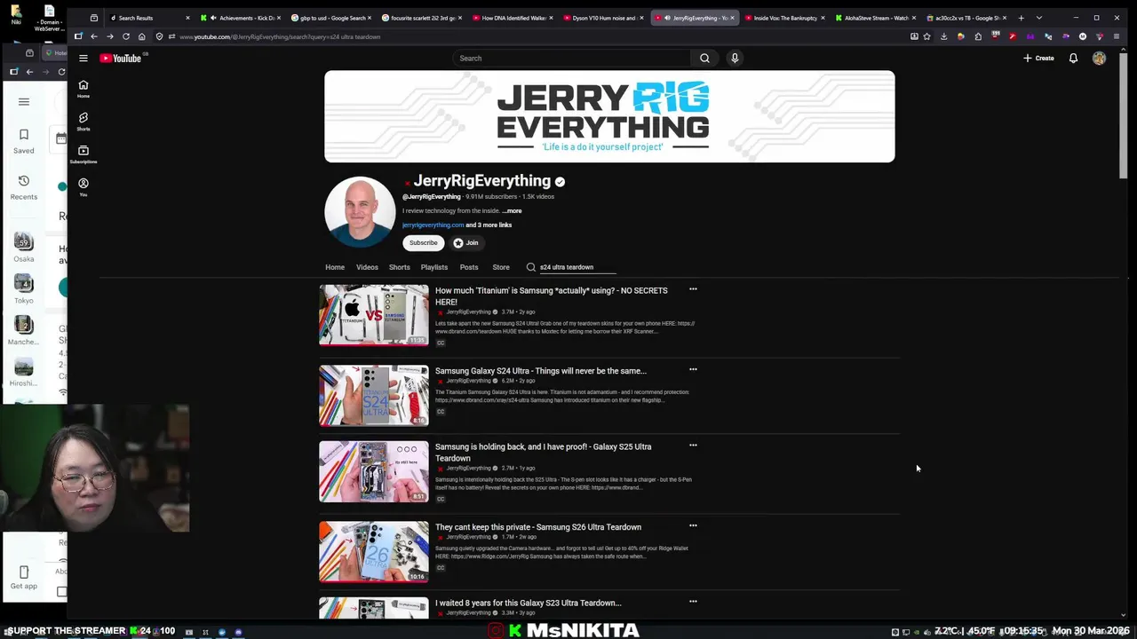Click the Join membership button
Screen dimensions: 1137x639
pyautogui.click(x=466, y=242)
